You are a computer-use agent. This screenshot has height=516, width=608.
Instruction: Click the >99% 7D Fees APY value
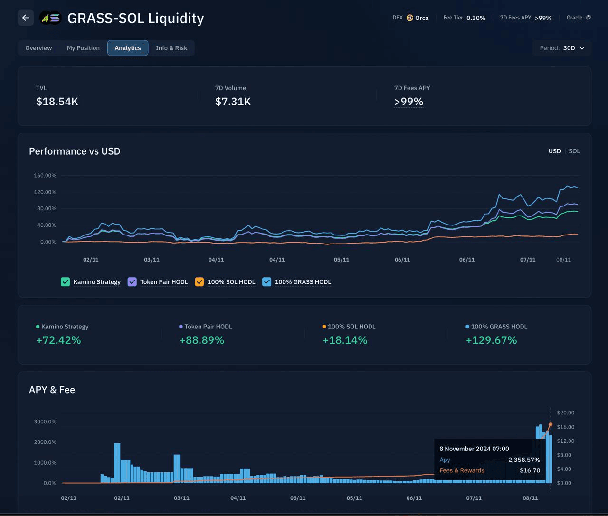[408, 102]
